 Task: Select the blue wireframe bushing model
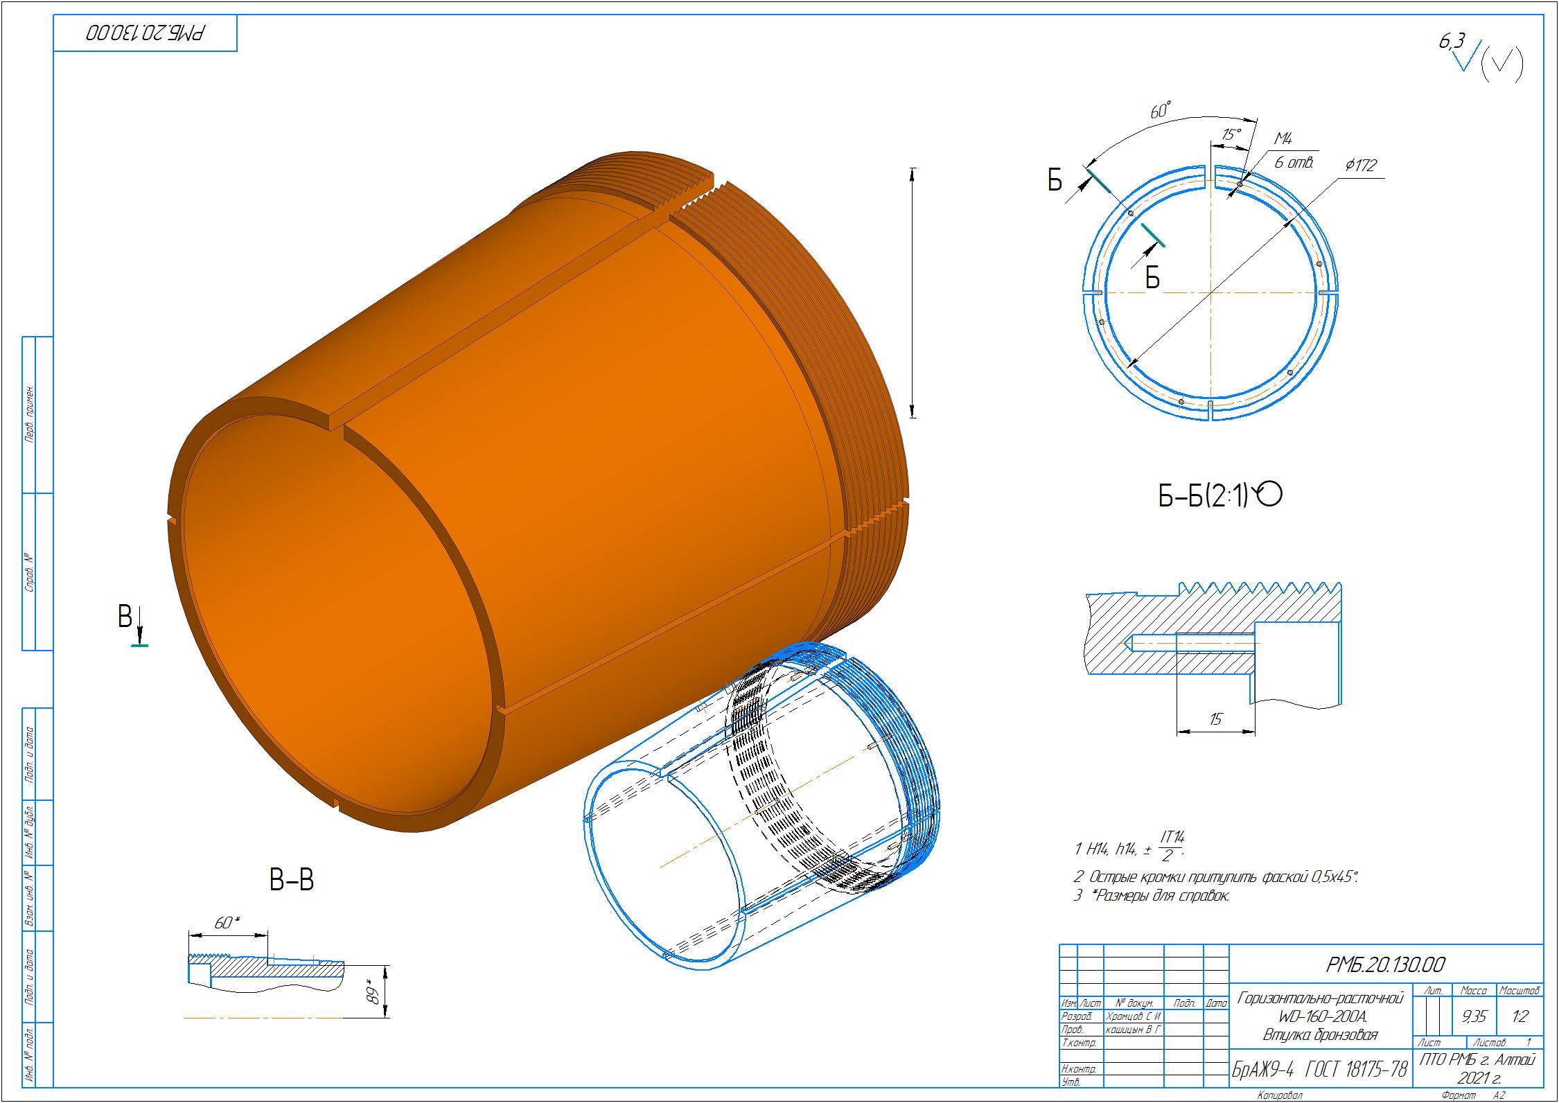coord(762,807)
